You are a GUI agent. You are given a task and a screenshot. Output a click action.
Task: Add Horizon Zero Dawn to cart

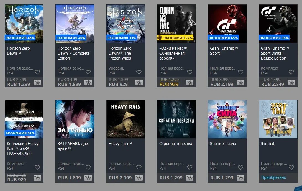(37, 83)
